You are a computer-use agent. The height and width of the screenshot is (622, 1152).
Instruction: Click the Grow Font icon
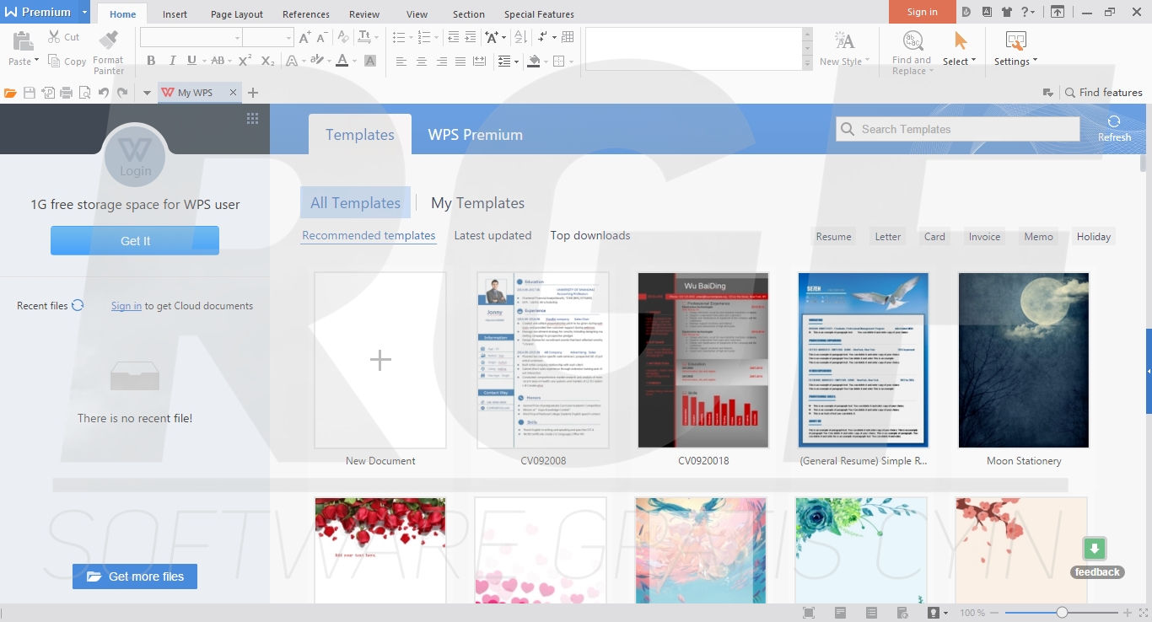point(305,37)
